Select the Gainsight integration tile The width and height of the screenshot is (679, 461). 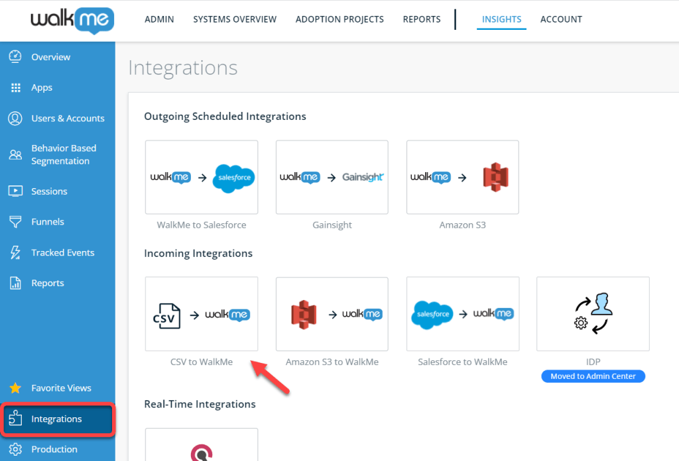332,178
